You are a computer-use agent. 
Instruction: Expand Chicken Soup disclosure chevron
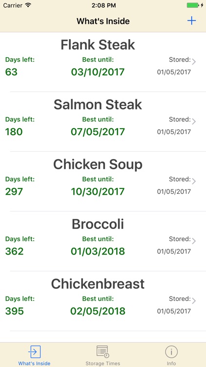pos(194,181)
